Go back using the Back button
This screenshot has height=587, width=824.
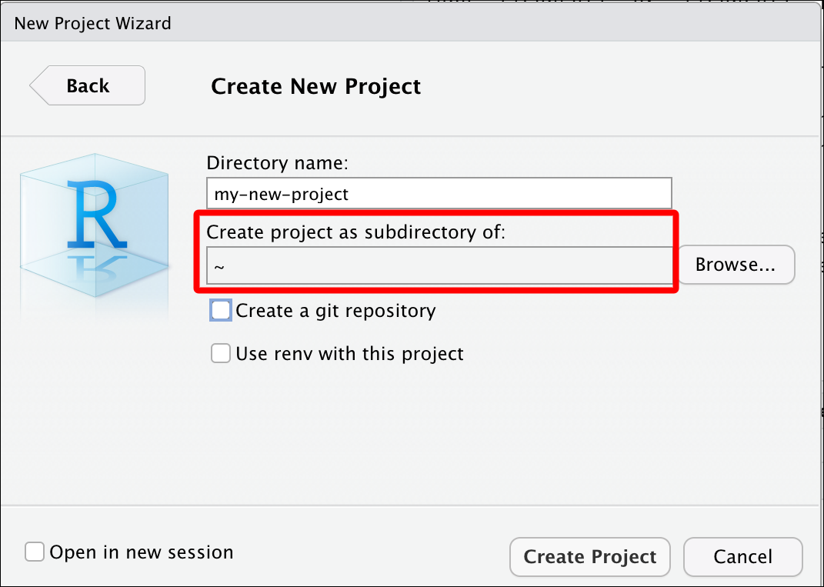click(x=87, y=85)
